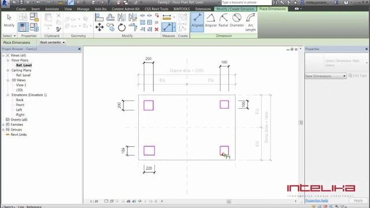Click the Edit Type button
370x208 pixels.
pos(358,76)
